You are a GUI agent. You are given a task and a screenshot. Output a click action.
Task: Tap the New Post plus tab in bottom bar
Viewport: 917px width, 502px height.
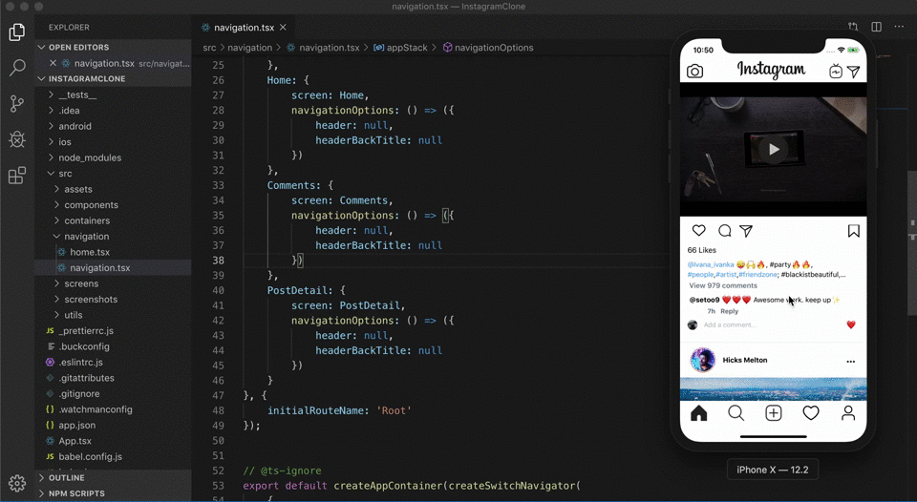(x=773, y=413)
